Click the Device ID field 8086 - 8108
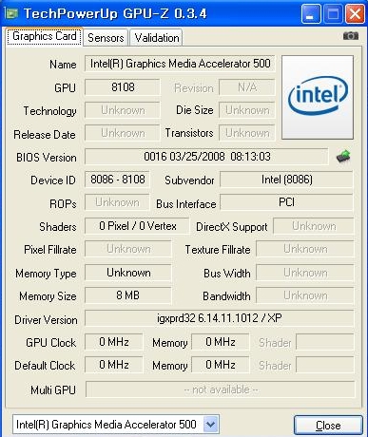Image resolution: width=368 pixels, height=437 pixels. [117, 180]
